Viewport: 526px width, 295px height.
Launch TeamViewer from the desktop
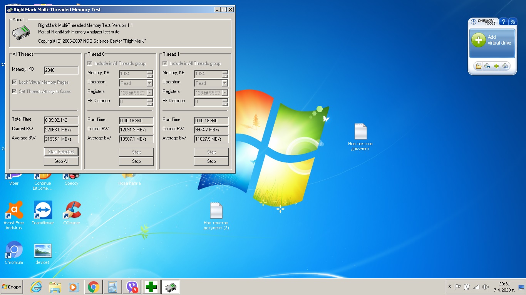[43, 210]
